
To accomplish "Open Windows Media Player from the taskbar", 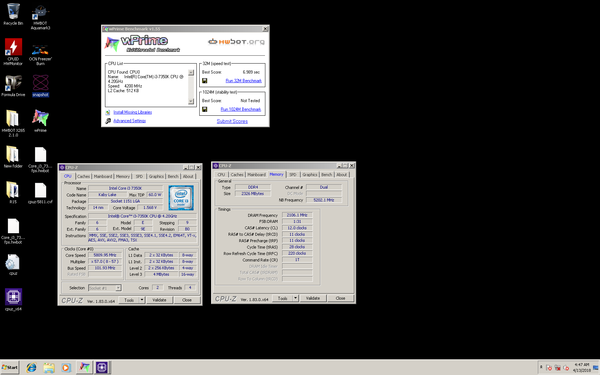I will (x=66, y=367).
